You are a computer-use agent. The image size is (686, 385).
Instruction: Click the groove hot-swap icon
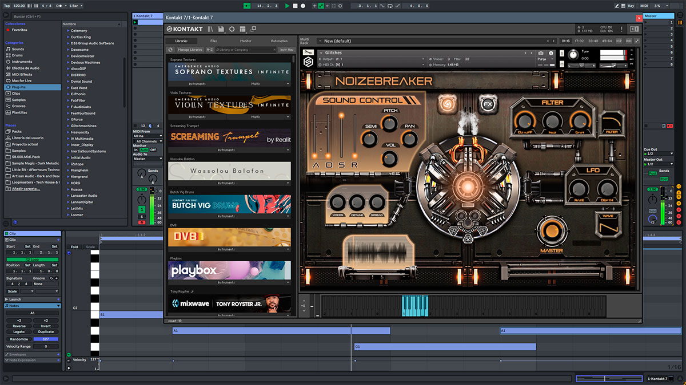(51, 278)
